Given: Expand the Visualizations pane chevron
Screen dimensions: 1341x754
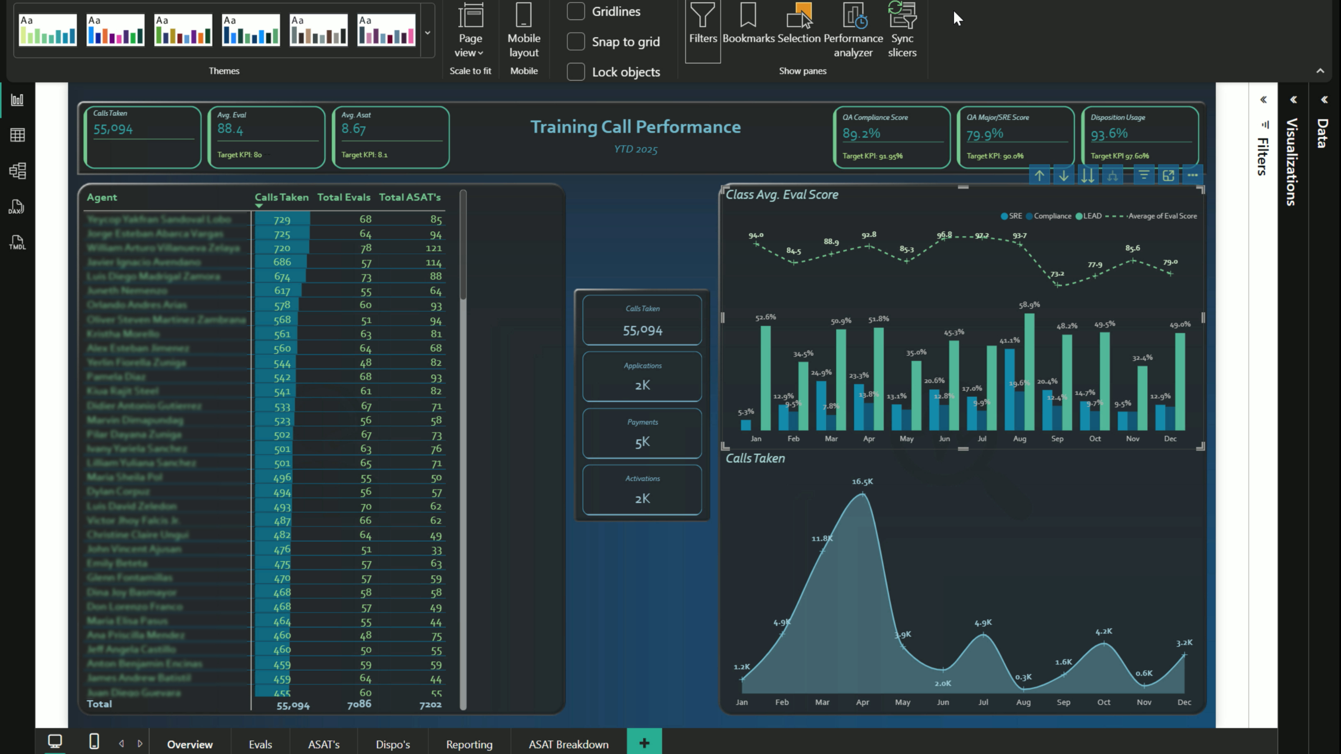Looking at the screenshot, I should tap(1293, 100).
